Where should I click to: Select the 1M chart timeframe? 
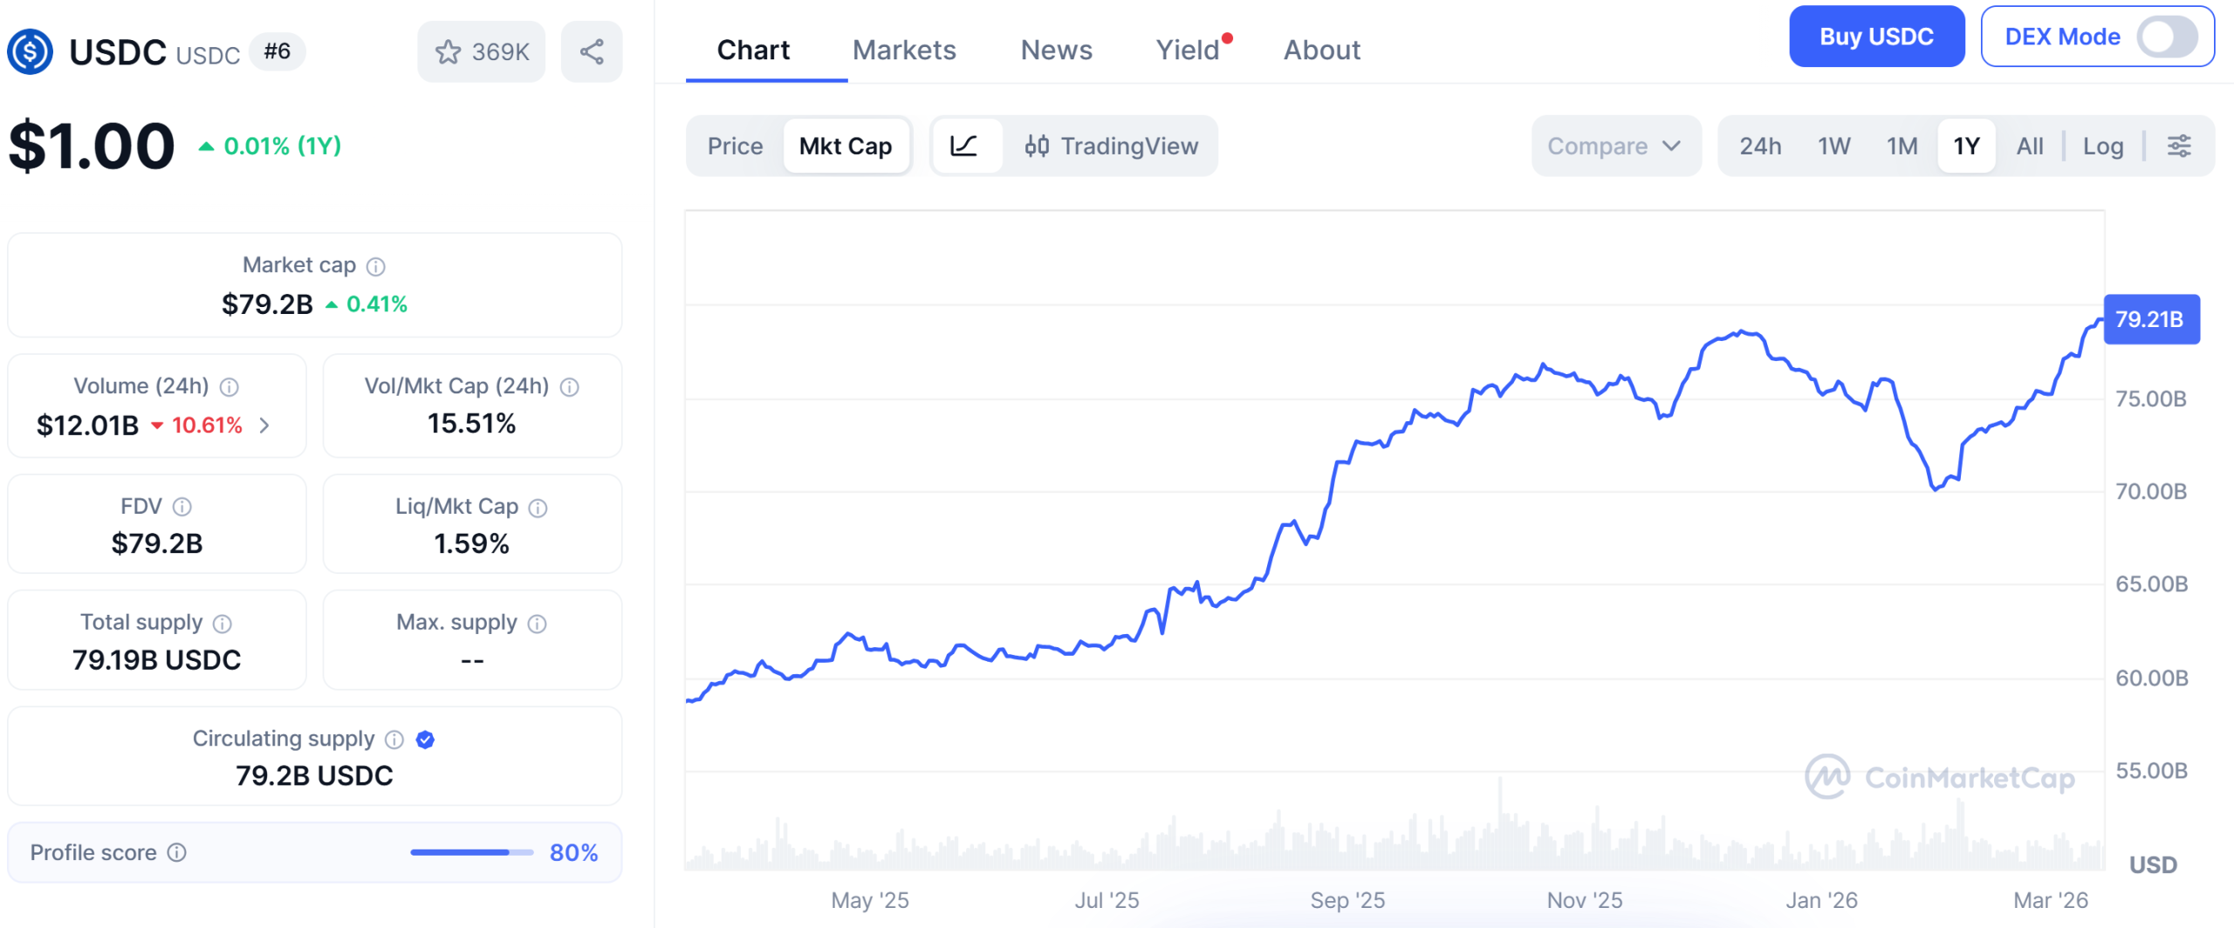[1902, 146]
